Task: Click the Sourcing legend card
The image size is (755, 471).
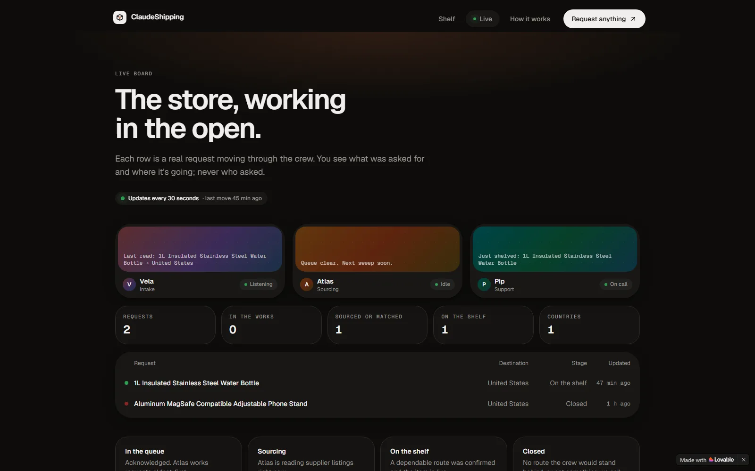Action: [x=311, y=454]
